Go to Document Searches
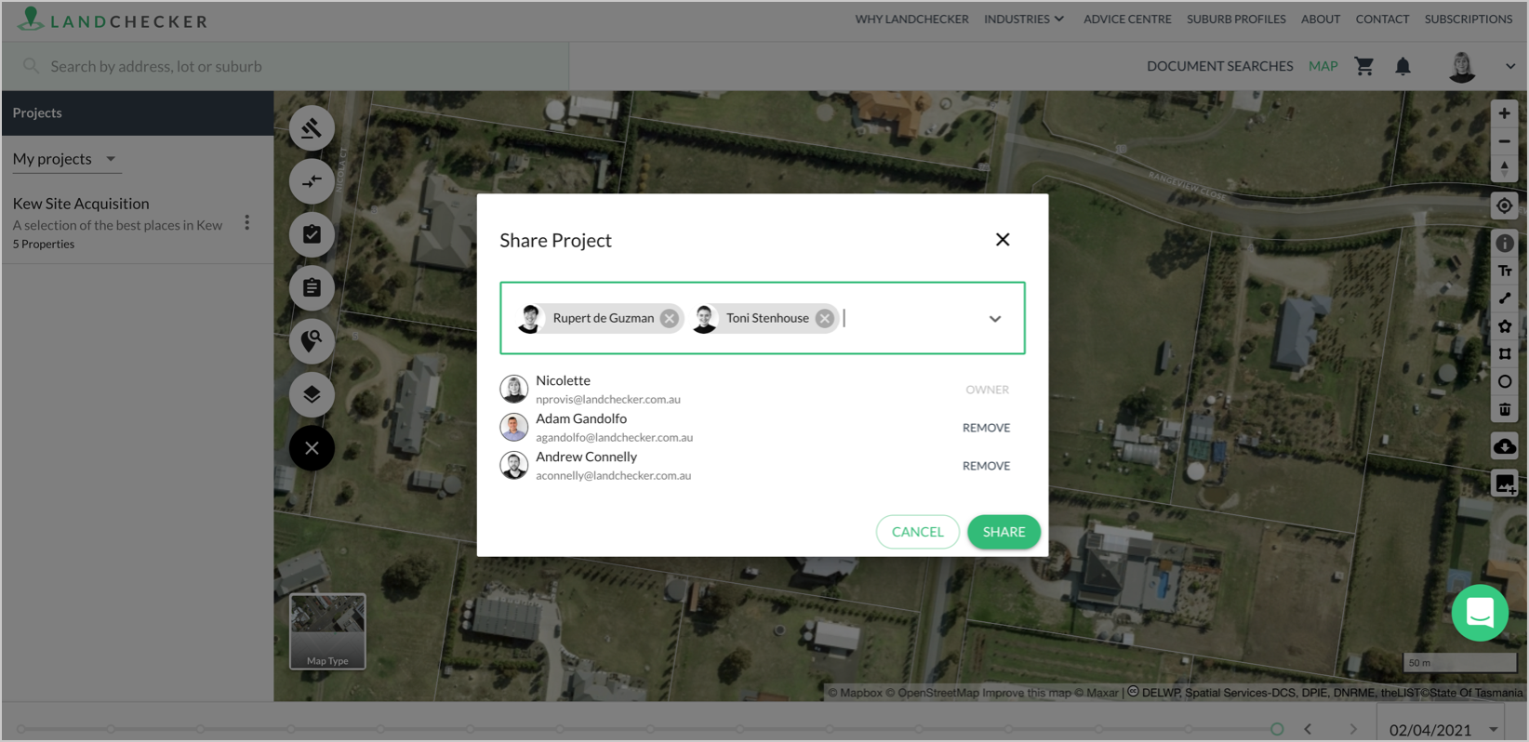Image resolution: width=1529 pixels, height=742 pixels. point(1219,66)
